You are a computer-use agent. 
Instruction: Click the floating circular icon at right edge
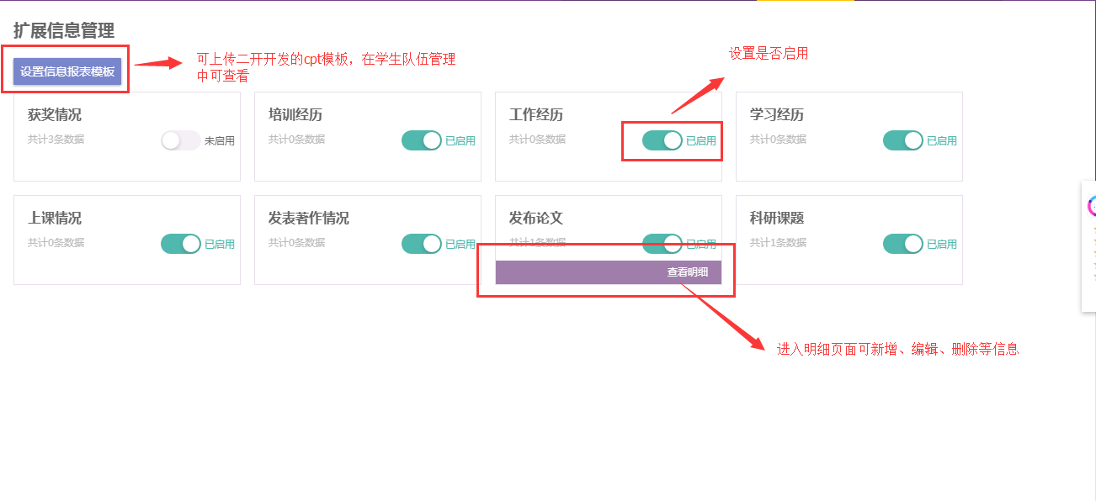coord(1092,206)
